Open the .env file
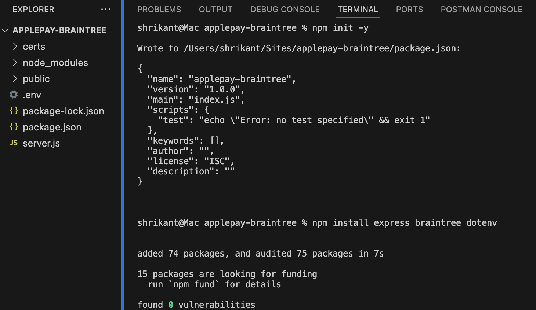Viewport: 536px width, 310px height. 32,95
